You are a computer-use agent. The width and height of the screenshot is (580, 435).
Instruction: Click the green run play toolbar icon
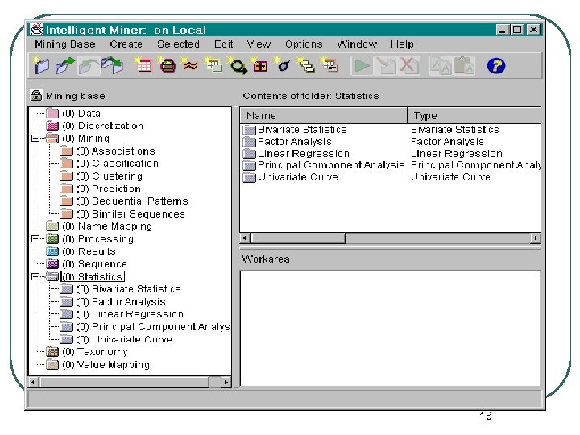click(x=362, y=66)
